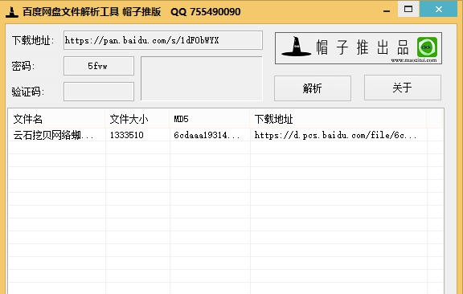This screenshot has height=294, width=463.
Task: Focus the 下载地址 URL input field
Action: (163, 40)
